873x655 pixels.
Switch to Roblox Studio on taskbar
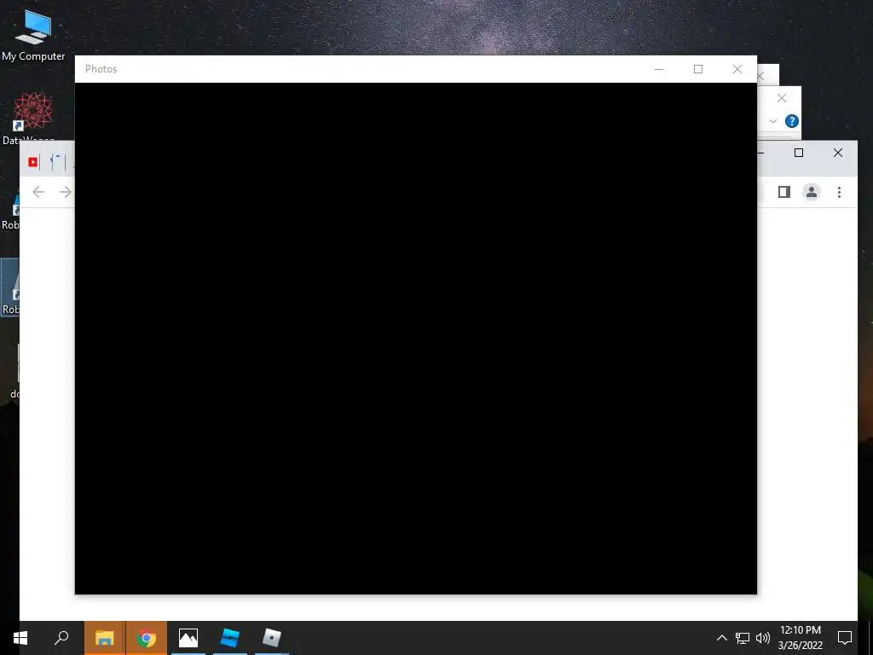[x=230, y=638]
